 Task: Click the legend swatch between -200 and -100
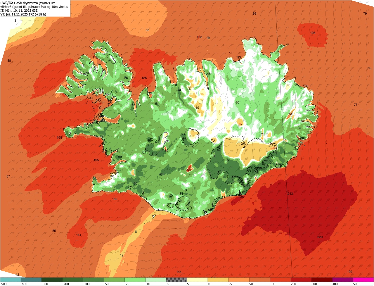point(73,280)
